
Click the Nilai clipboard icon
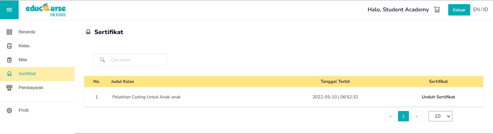(9, 60)
